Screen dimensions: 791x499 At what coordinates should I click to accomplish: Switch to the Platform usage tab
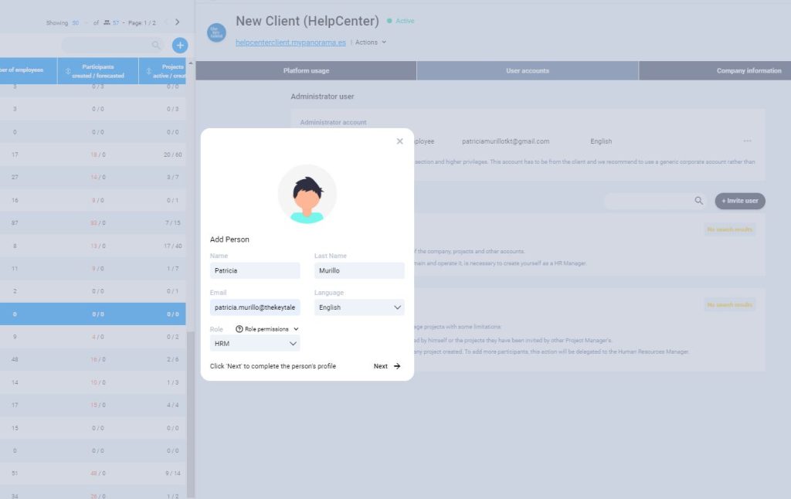pyautogui.click(x=306, y=71)
